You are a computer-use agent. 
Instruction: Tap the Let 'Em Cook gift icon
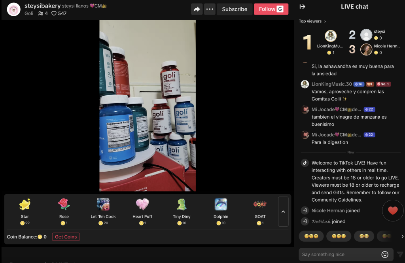coord(103,204)
